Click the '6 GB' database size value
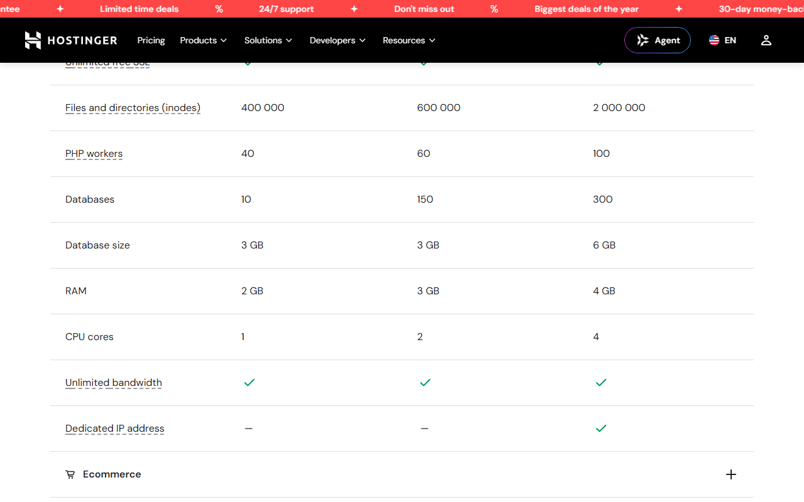 coord(604,245)
